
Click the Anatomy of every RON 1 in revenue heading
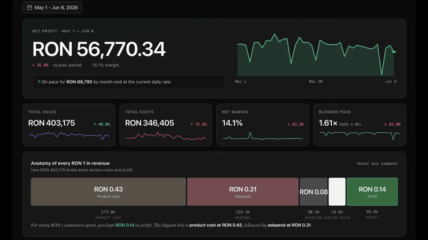coord(70,163)
